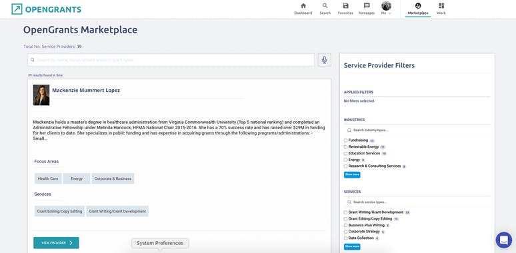Open the Search magnifier in navbar

point(325,6)
